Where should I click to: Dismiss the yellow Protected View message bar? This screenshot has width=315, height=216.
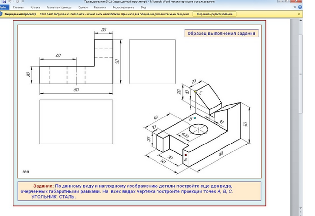point(299,14)
